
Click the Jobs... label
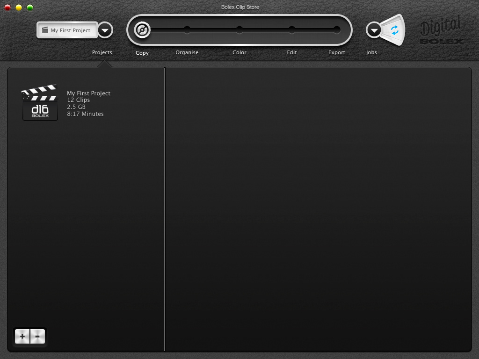pos(374,52)
